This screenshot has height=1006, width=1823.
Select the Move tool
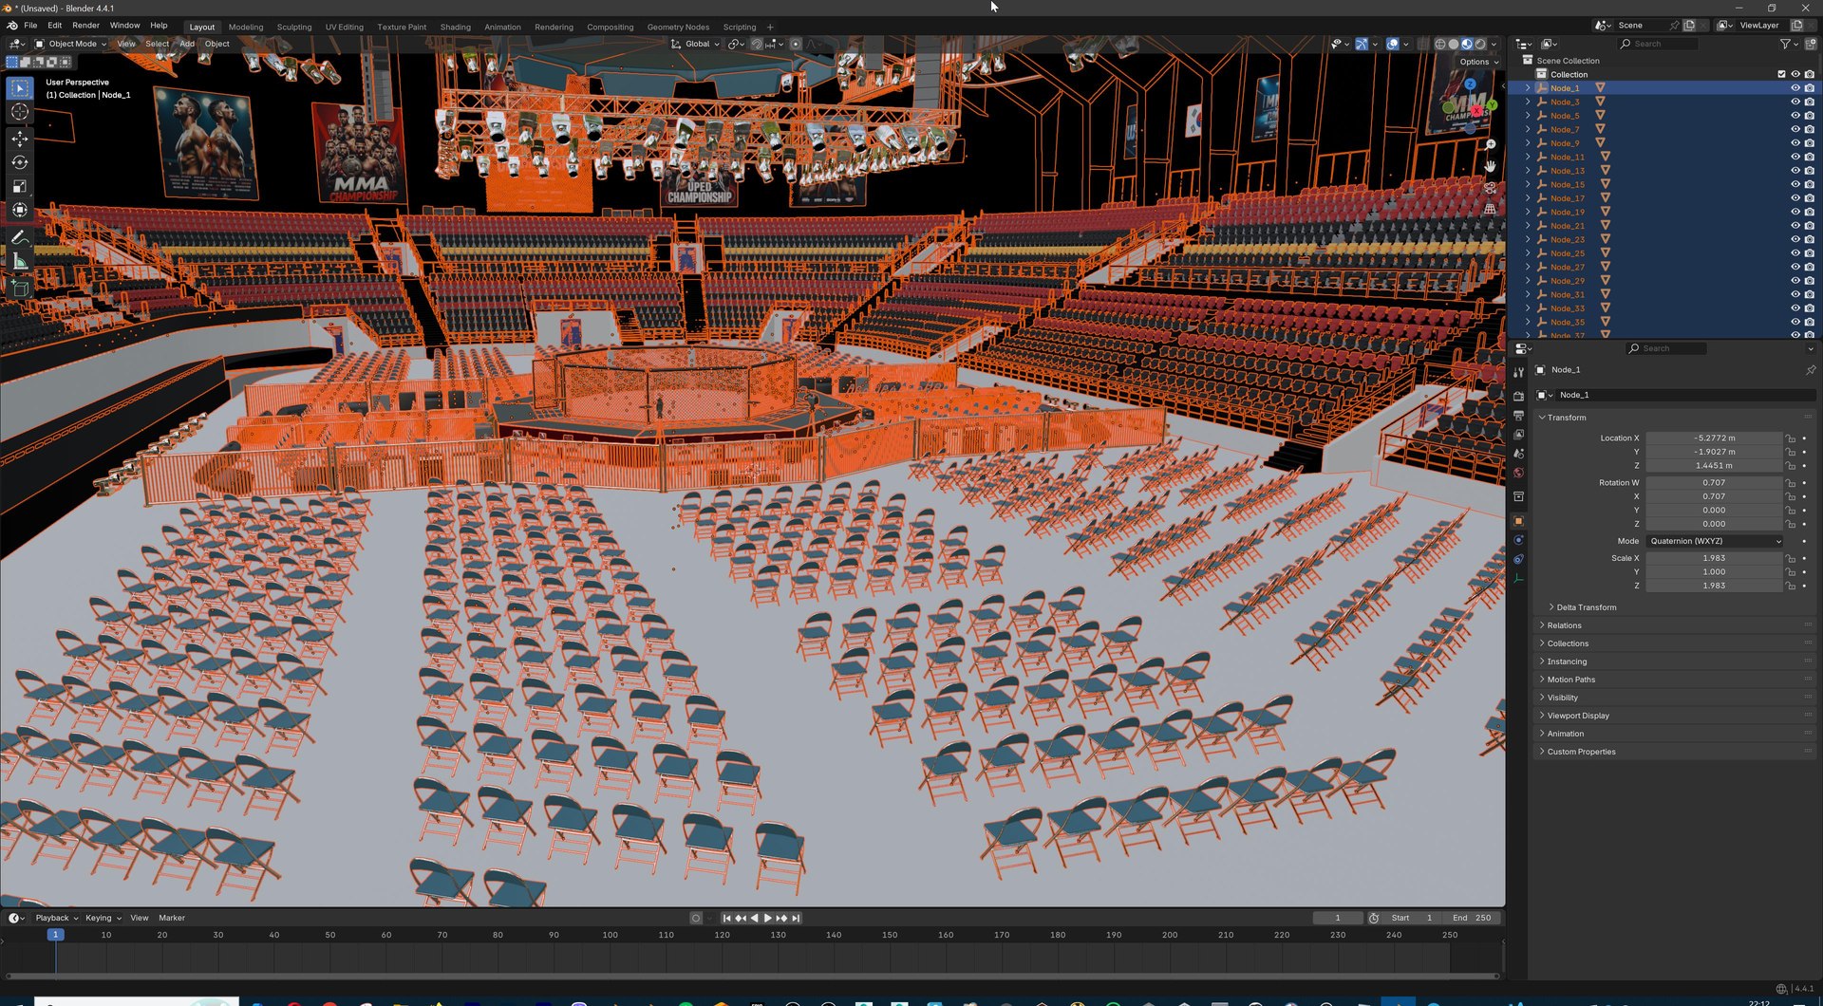pos(20,139)
